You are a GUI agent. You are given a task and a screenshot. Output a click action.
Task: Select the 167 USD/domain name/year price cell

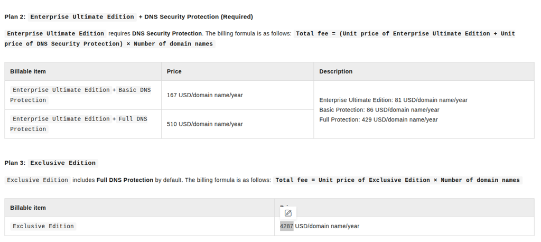coord(204,95)
